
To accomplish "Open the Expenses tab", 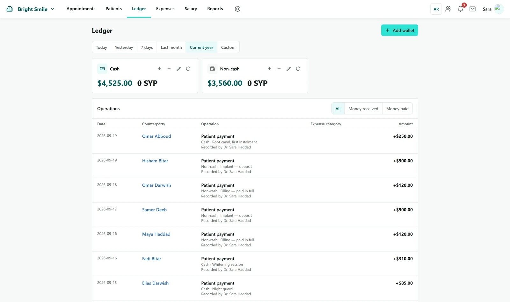I will 165,9.
